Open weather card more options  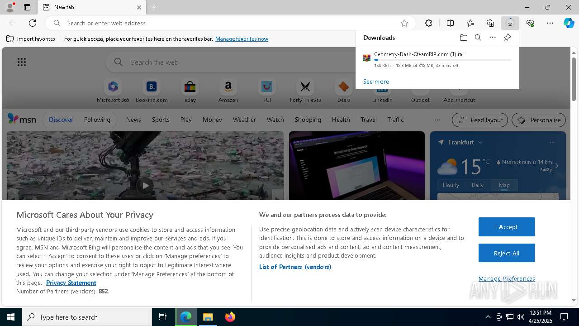[x=552, y=142]
